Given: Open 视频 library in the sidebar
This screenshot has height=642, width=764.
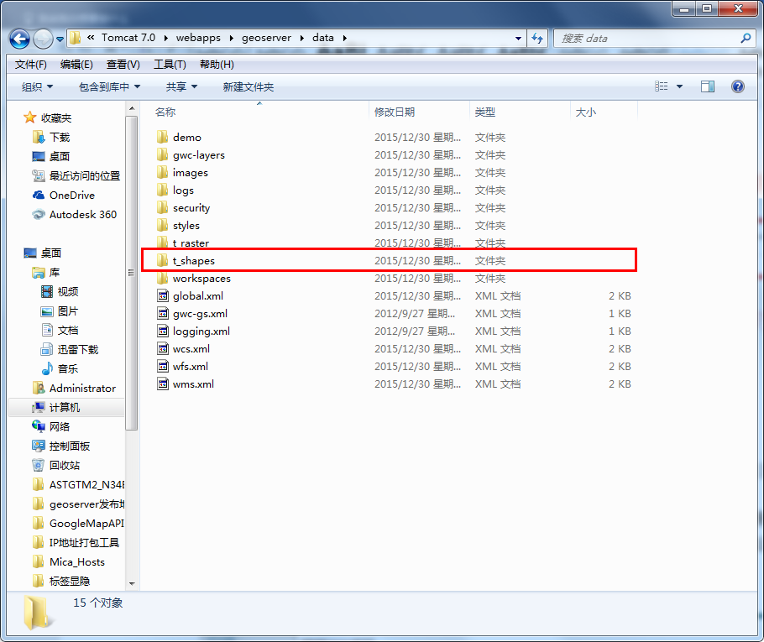Looking at the screenshot, I should pos(68,292).
